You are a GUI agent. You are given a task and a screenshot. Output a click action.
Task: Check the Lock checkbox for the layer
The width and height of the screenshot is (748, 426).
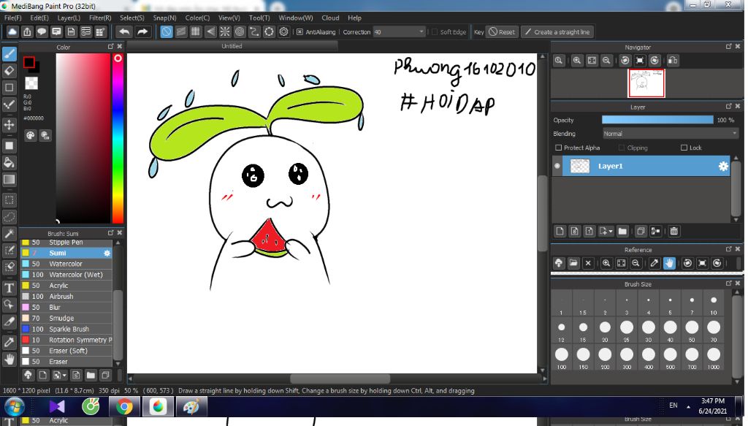click(684, 148)
